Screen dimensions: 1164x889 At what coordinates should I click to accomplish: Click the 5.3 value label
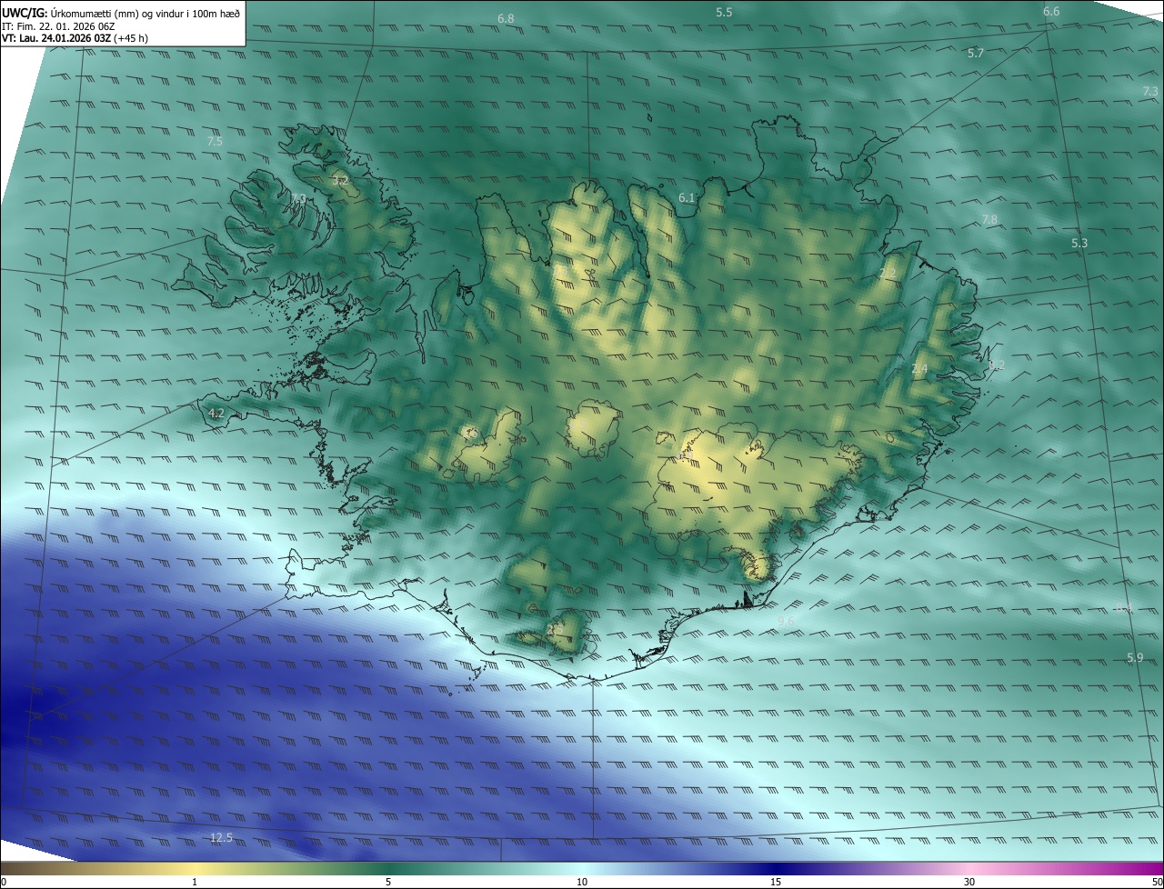(1079, 244)
